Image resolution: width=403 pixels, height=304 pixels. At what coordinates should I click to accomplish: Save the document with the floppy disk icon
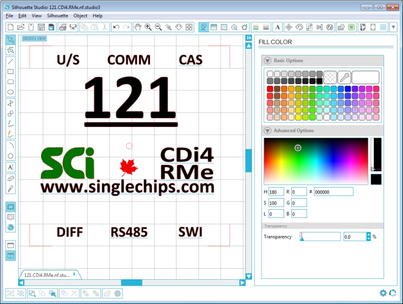(41, 27)
